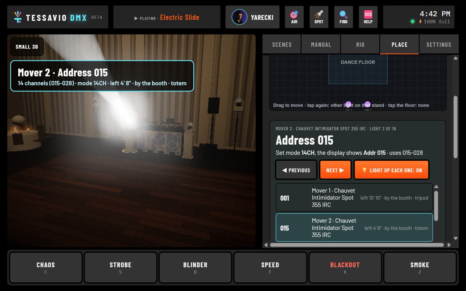Open the AIM tool

pos(294,17)
